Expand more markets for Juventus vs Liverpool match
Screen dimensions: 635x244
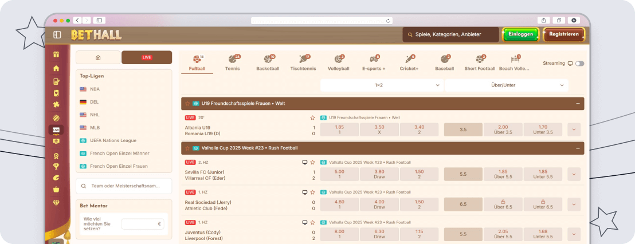(x=574, y=234)
